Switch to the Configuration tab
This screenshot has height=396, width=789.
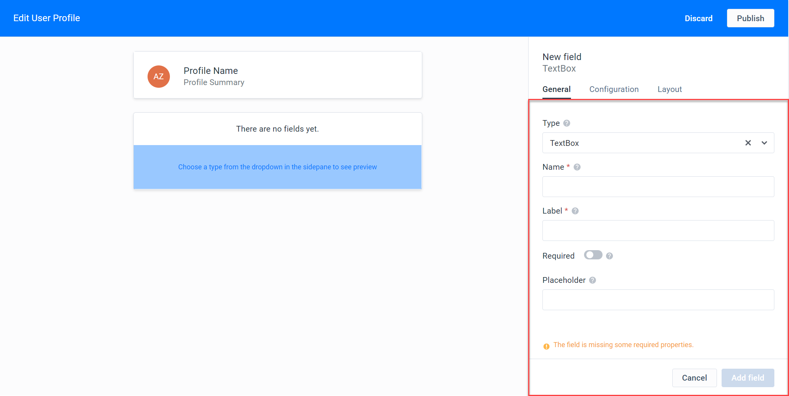pyautogui.click(x=614, y=89)
